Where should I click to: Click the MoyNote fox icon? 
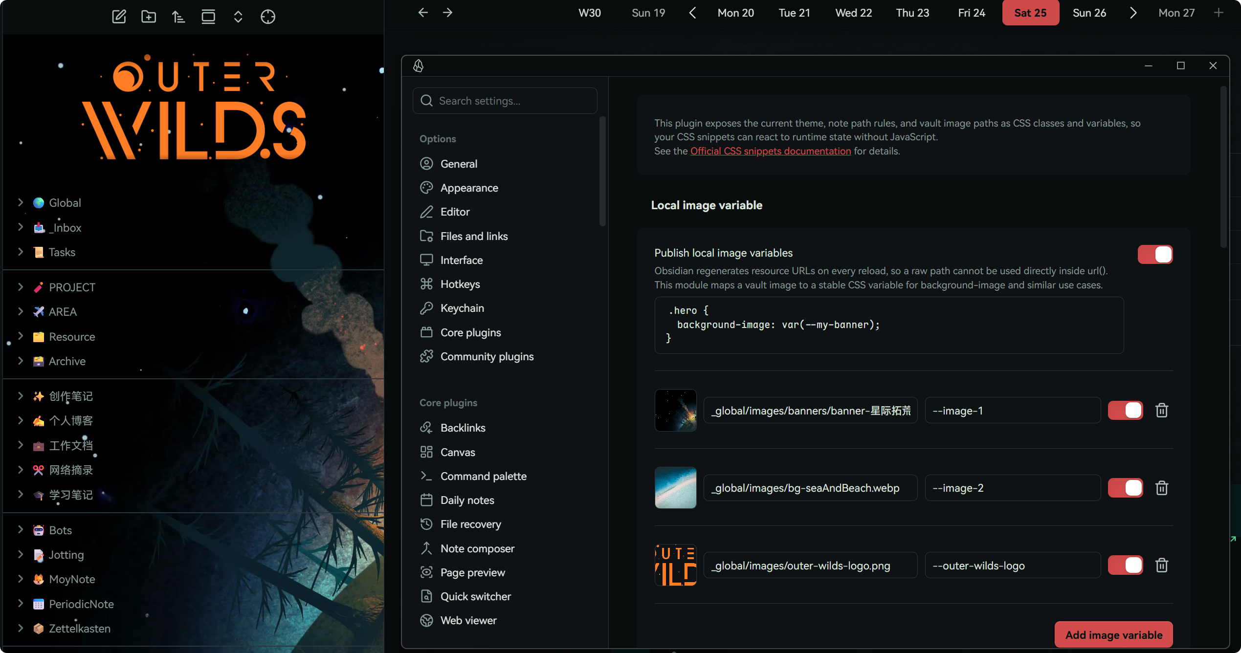click(39, 579)
